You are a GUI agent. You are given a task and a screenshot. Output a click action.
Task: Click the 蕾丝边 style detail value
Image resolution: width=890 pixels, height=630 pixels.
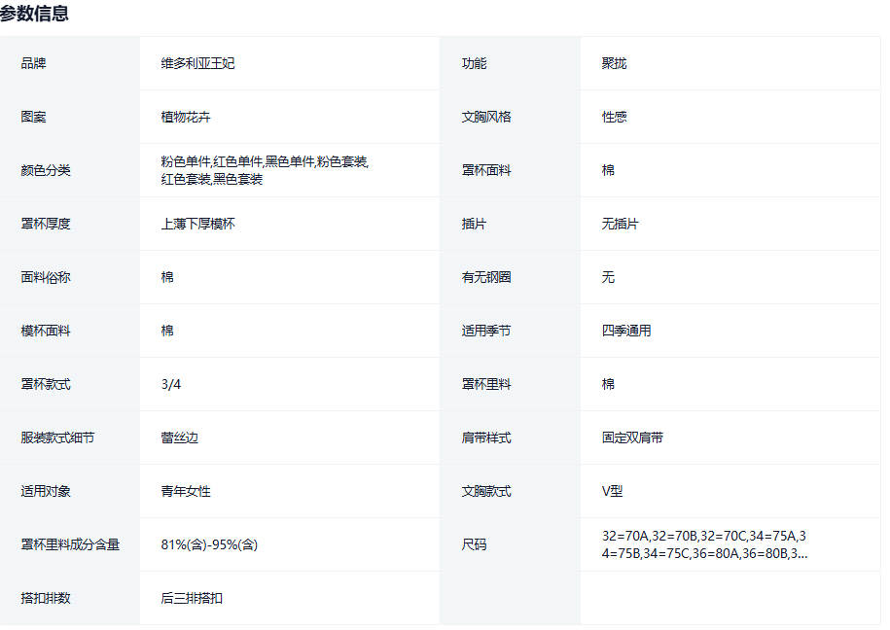pyautogui.click(x=179, y=437)
